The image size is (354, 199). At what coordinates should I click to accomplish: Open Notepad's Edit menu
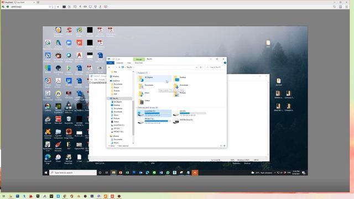96,80
